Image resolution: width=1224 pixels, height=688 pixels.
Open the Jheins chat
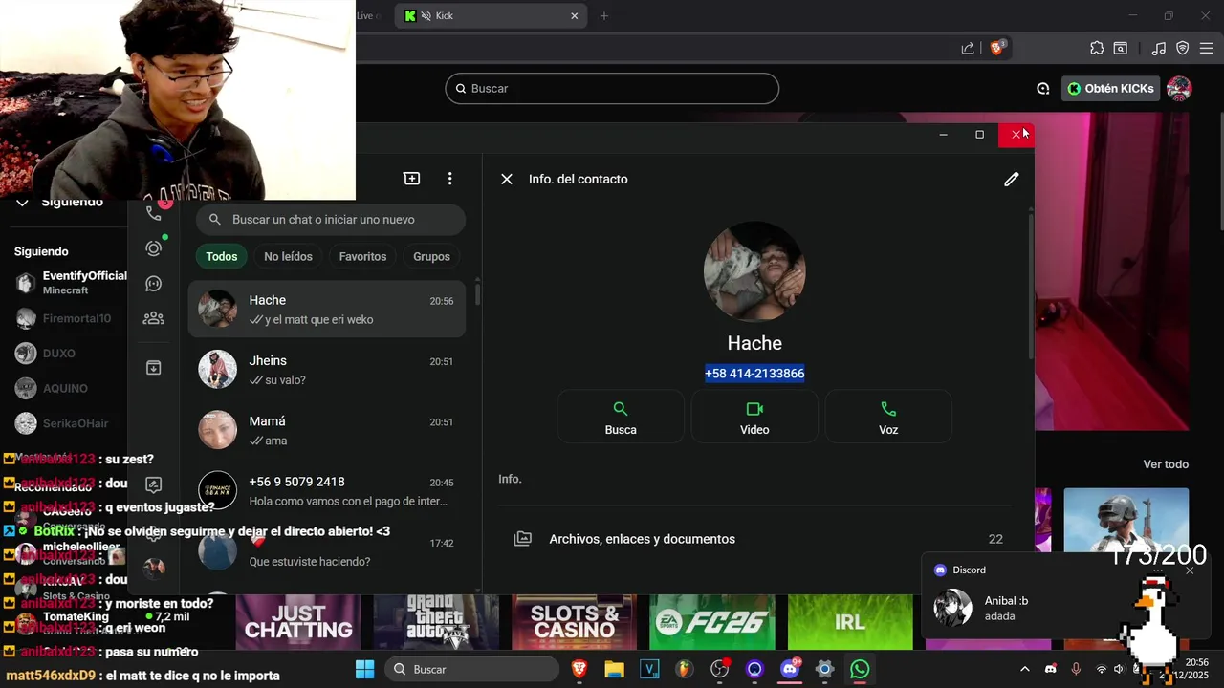(x=327, y=370)
